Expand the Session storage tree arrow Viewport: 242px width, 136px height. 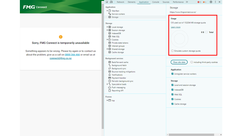[107, 30]
